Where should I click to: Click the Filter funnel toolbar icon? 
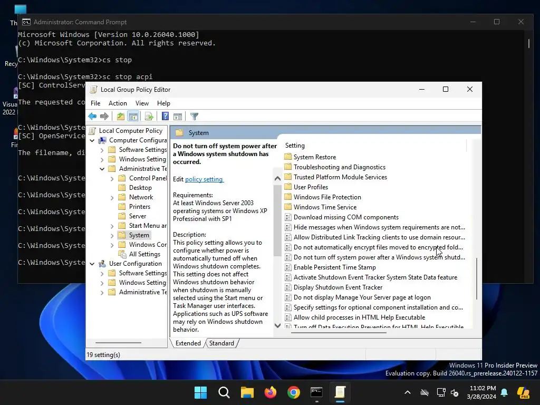194,117
